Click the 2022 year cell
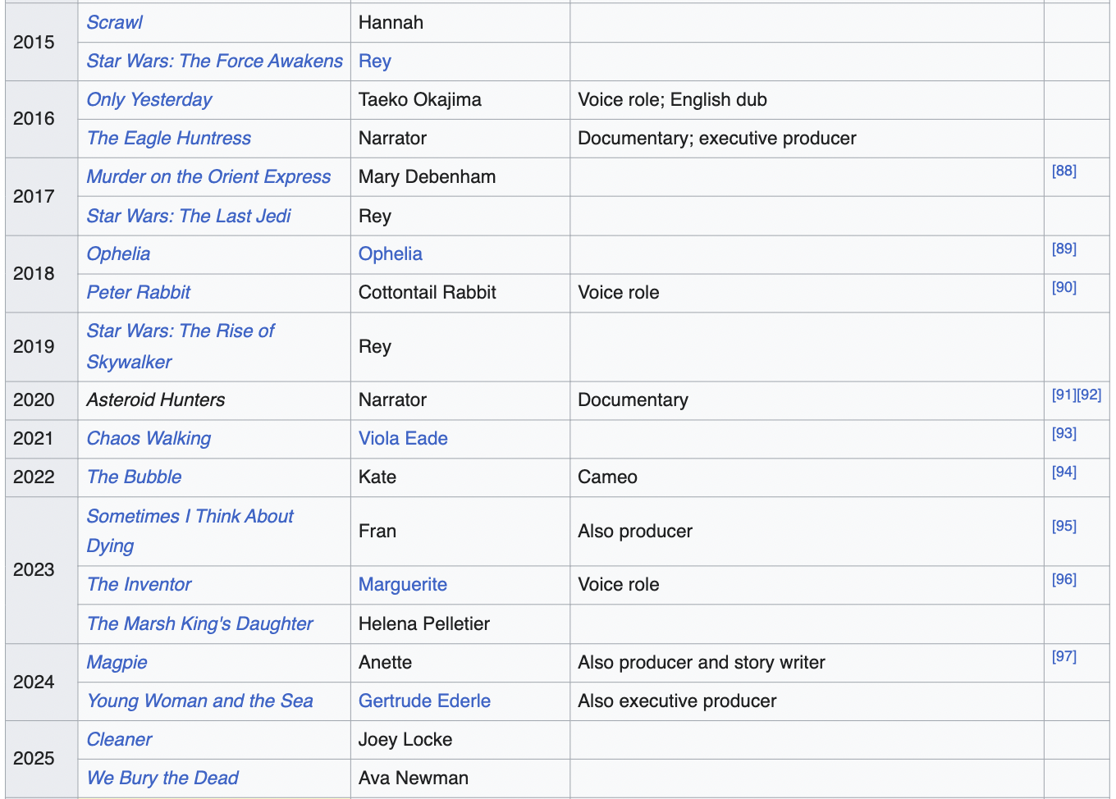Viewport: 1116px width, 799px height. [41, 477]
